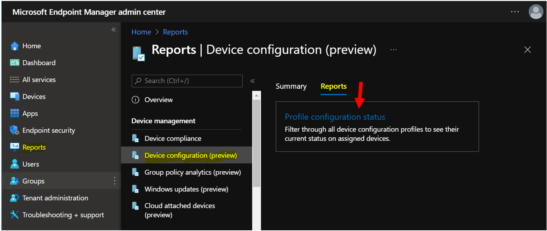Click the Search (Ctrl+/) input field
Image resolution: width=547 pixels, height=231 pixels.
point(187,81)
